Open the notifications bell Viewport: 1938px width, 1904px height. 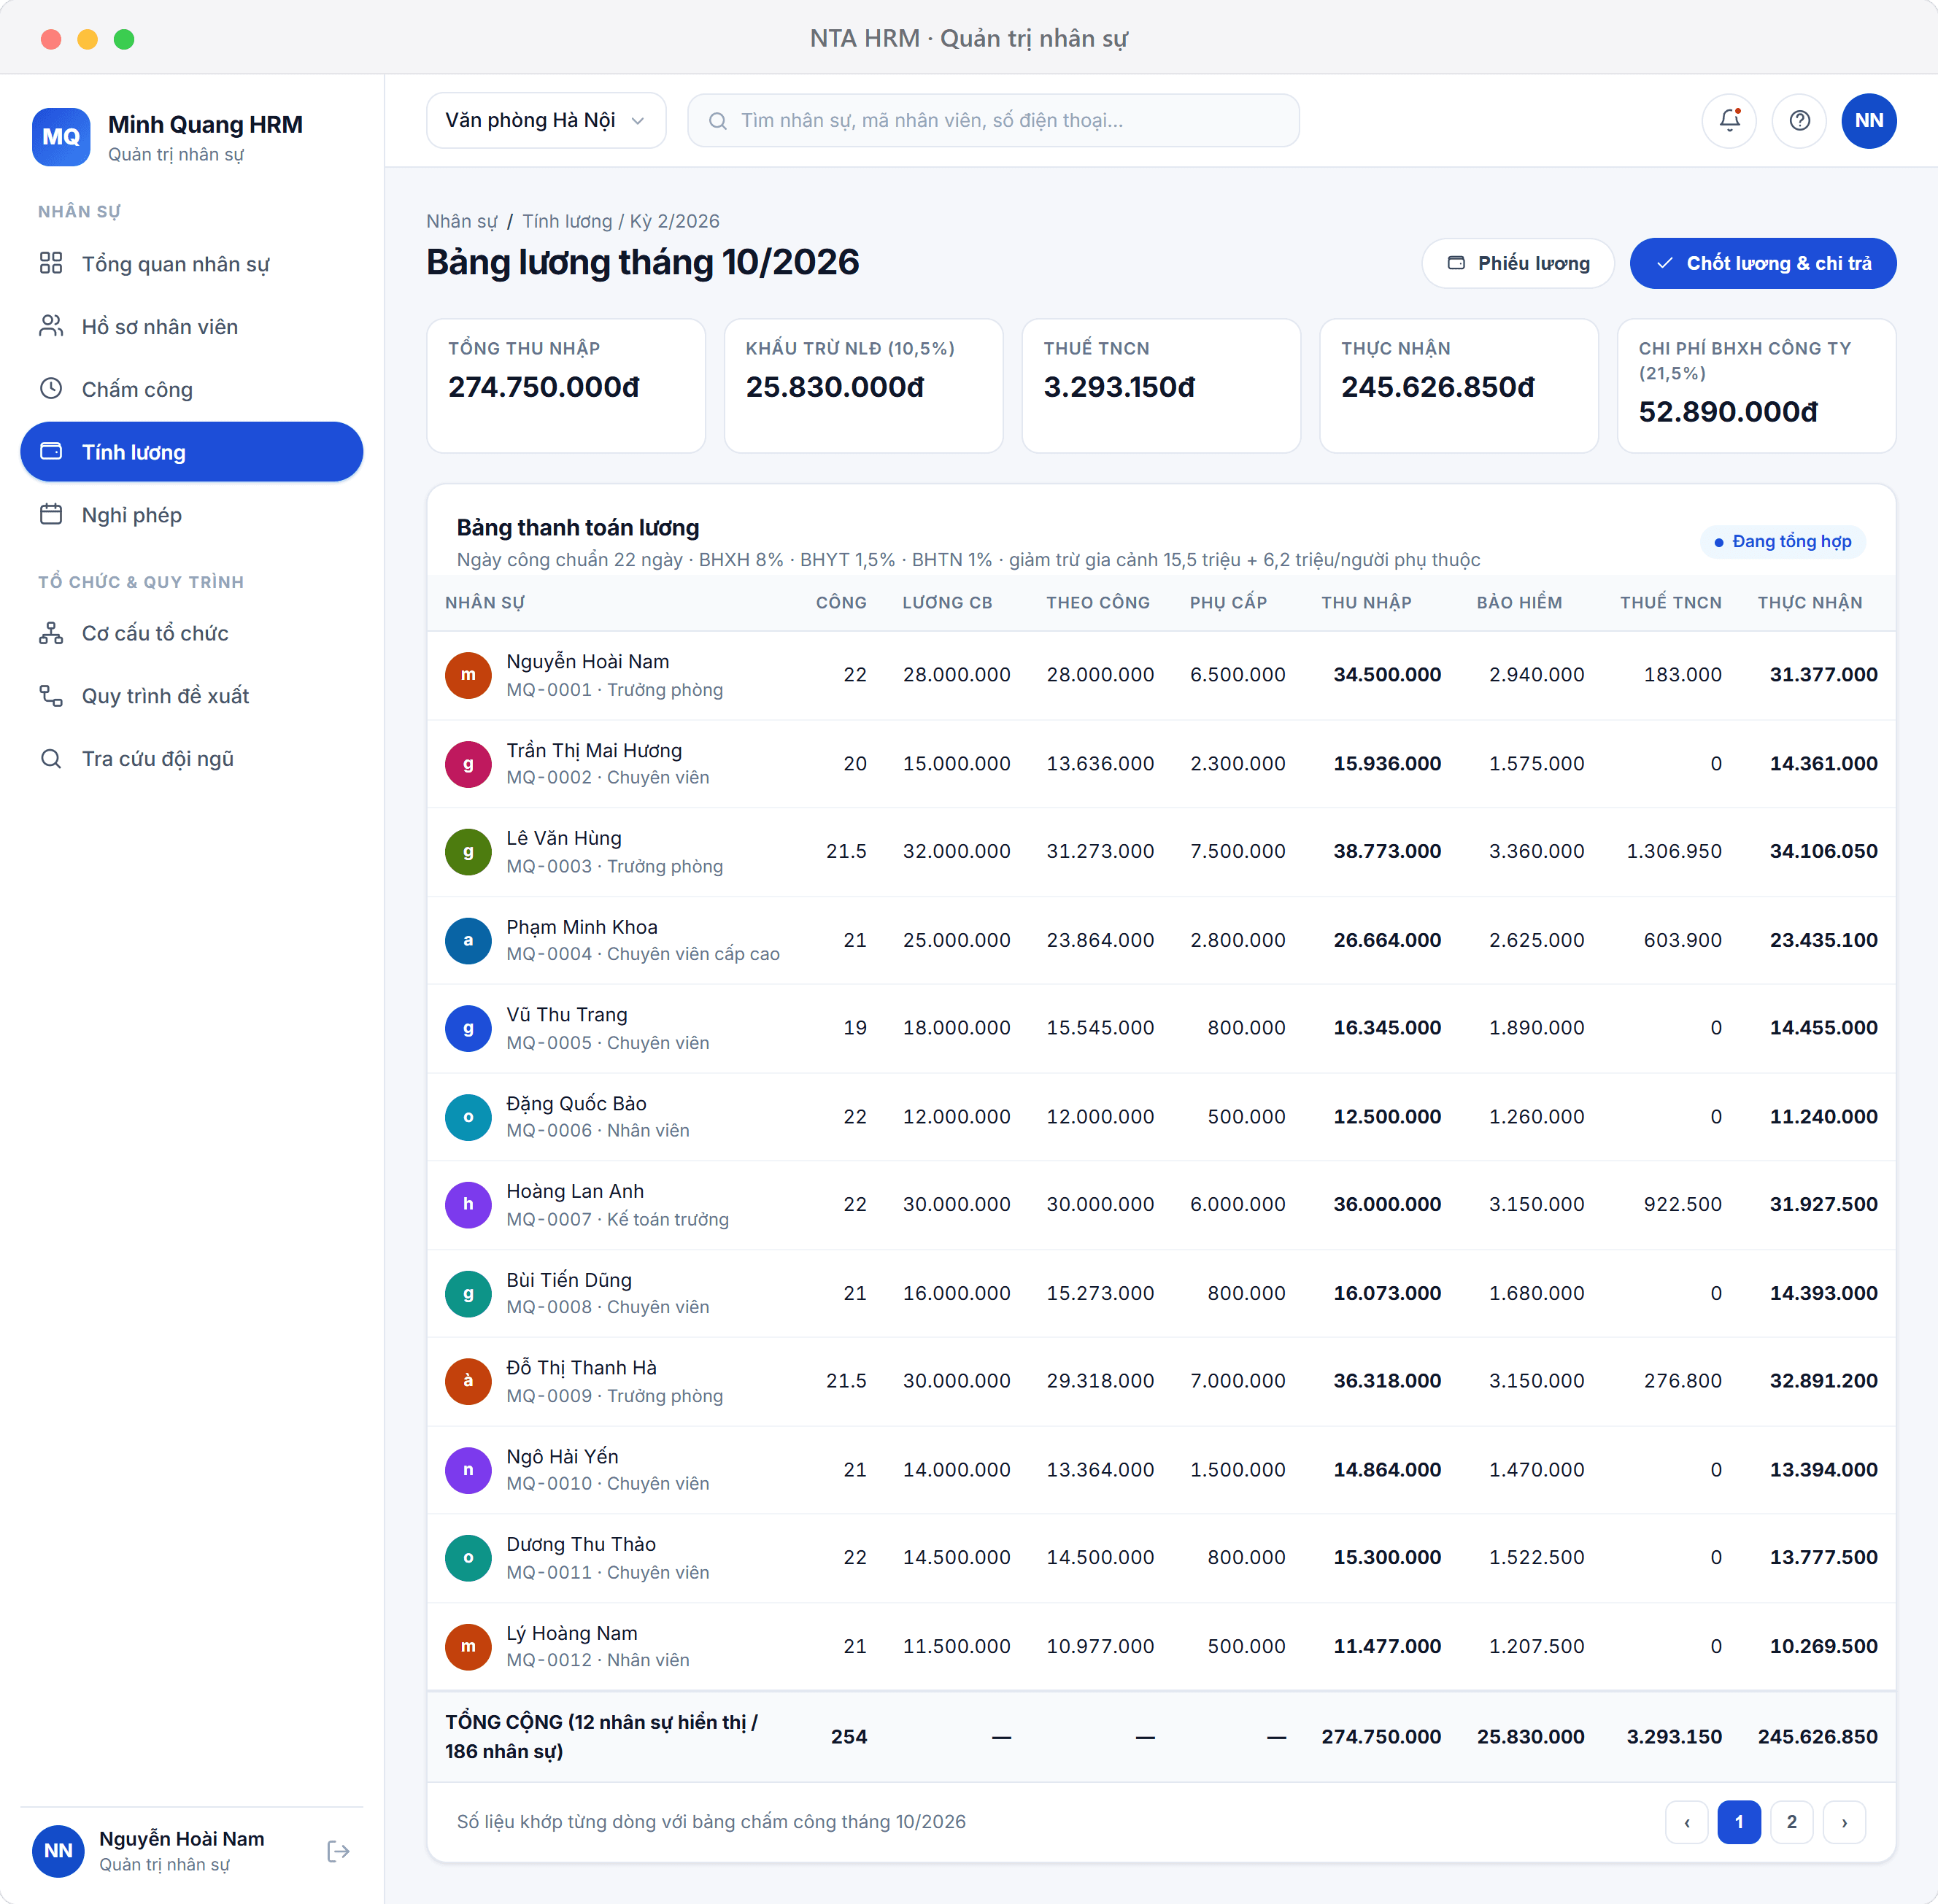tap(1729, 121)
